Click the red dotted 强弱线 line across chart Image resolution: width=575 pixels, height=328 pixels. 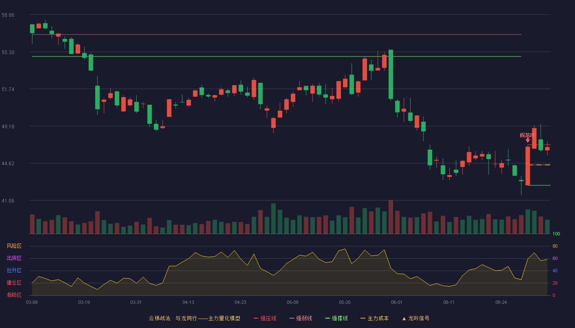pyautogui.click(x=276, y=34)
